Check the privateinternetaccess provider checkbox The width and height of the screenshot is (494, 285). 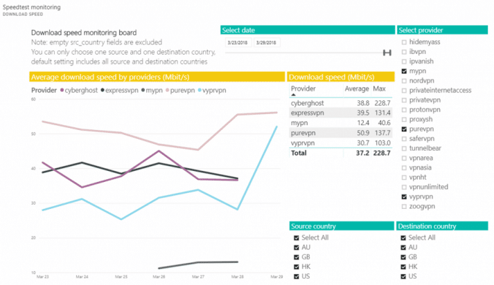[x=404, y=91]
